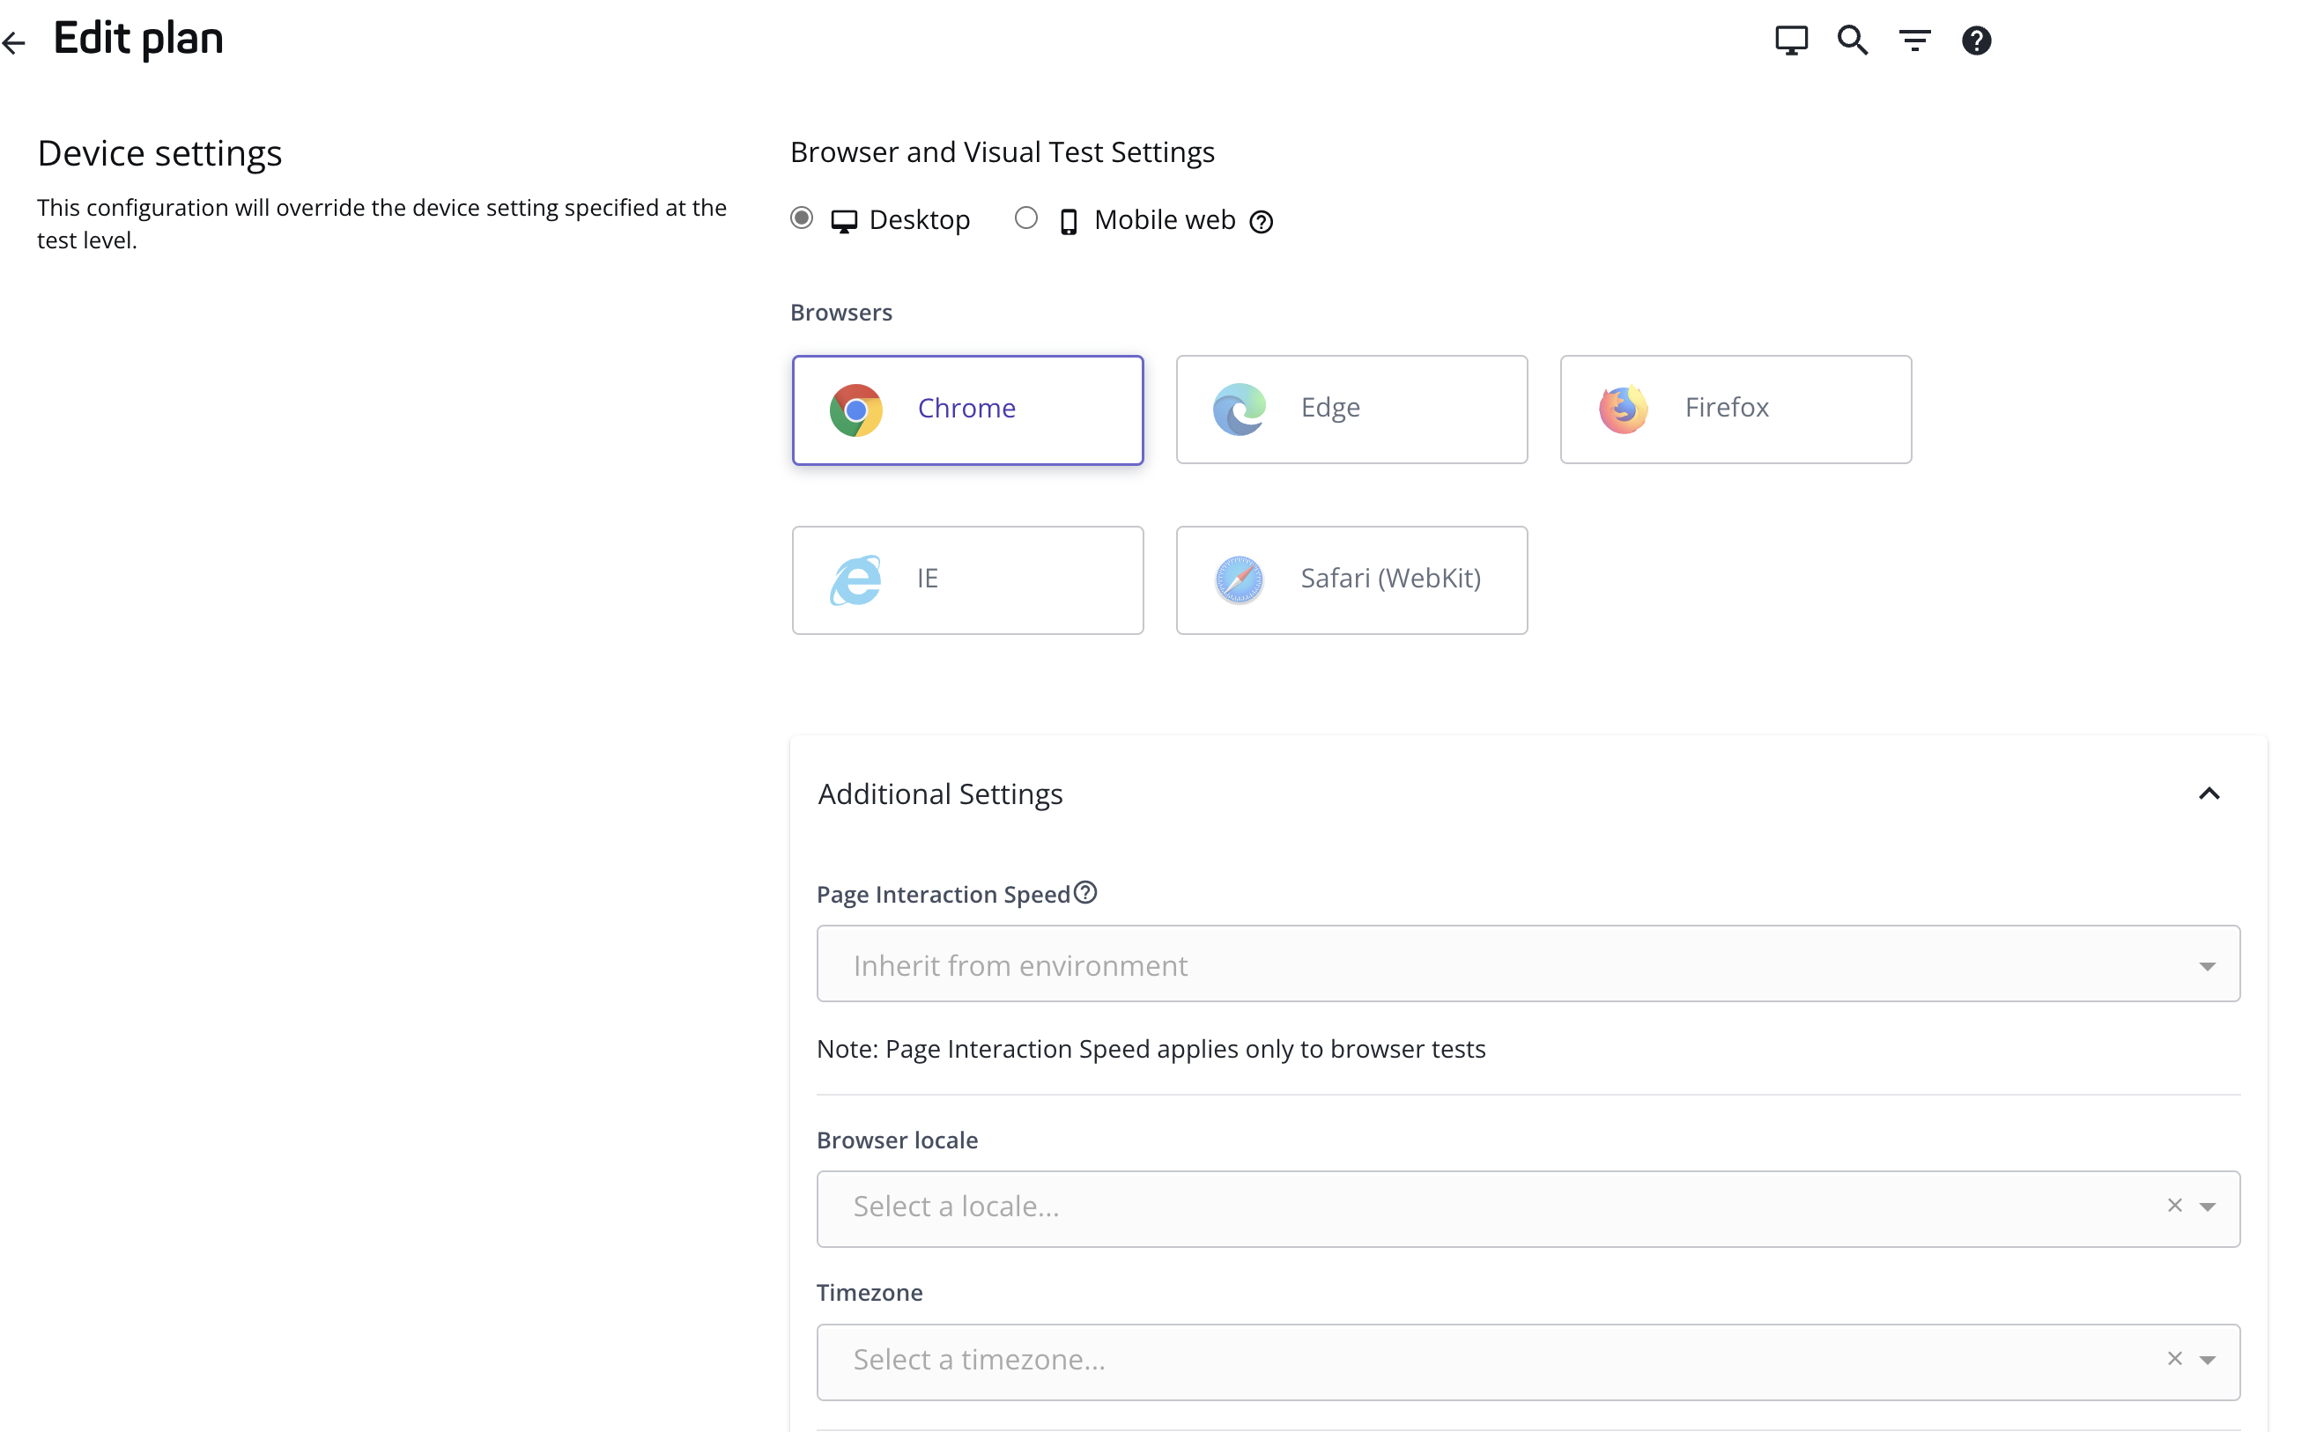Open help via the question mark circle
The height and width of the screenshot is (1432, 2324).
coord(1975,41)
